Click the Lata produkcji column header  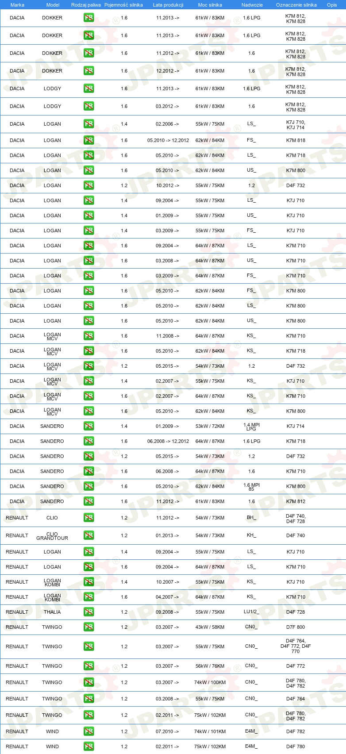pos(168,5)
